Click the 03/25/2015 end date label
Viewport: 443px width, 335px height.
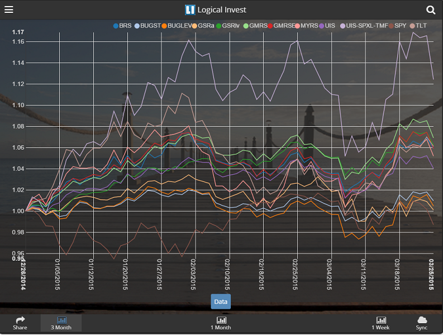pyautogui.click(x=431, y=274)
